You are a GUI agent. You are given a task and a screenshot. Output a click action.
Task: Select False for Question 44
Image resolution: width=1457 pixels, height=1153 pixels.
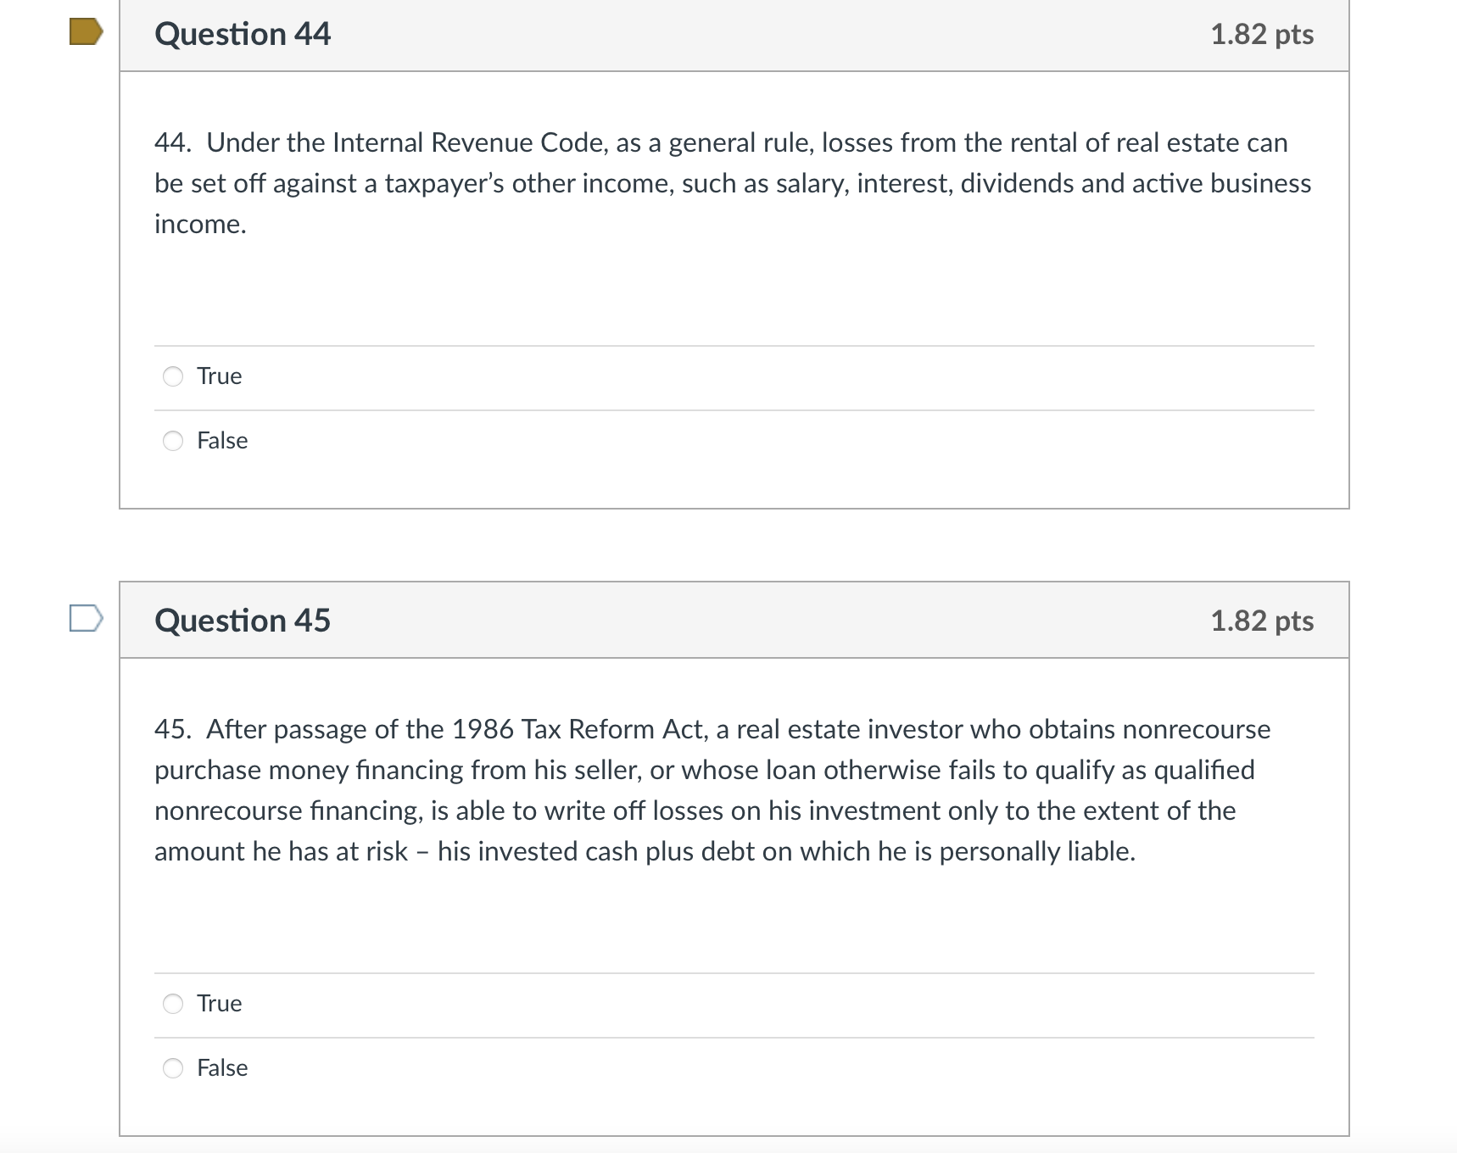[173, 441]
